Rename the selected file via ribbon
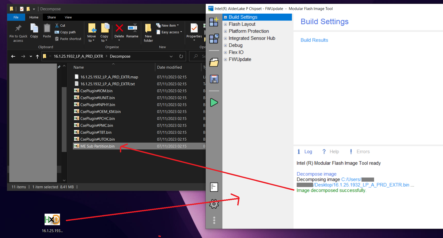Image resolution: width=443 pixels, height=238 pixels. (132, 31)
